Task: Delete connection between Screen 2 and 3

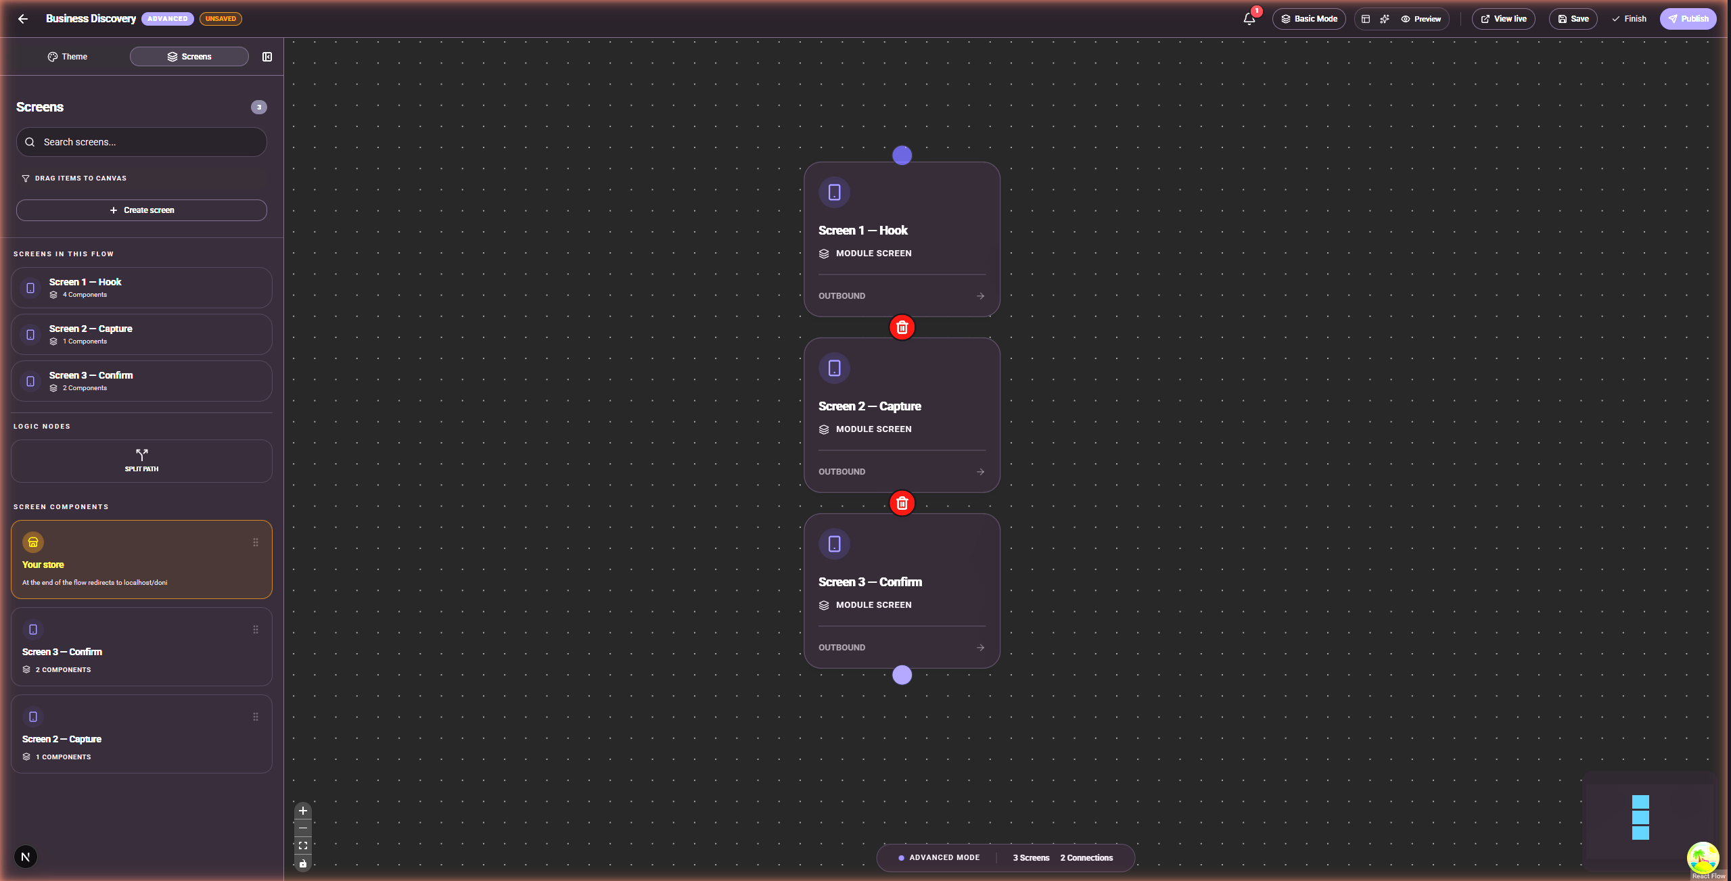Action: pyautogui.click(x=902, y=503)
